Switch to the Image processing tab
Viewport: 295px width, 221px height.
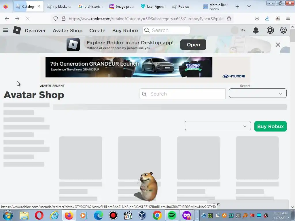(122, 7)
